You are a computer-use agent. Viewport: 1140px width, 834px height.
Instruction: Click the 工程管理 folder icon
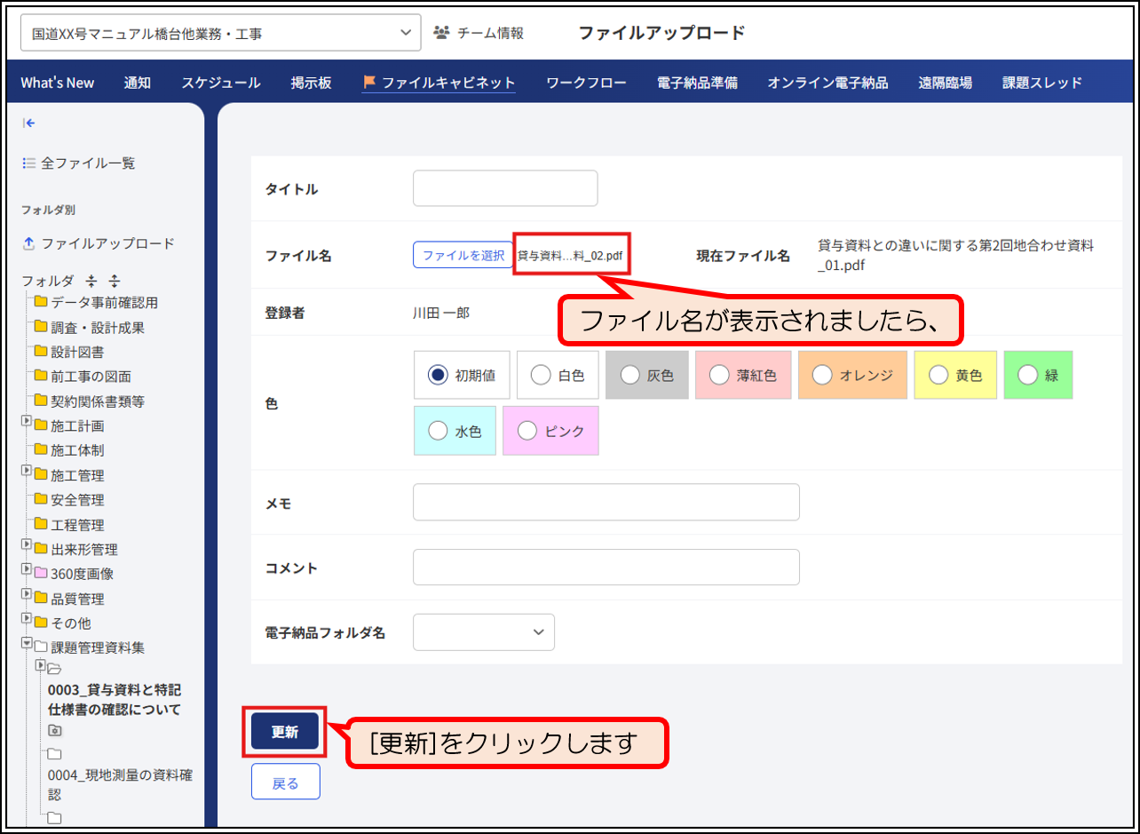click(x=41, y=524)
